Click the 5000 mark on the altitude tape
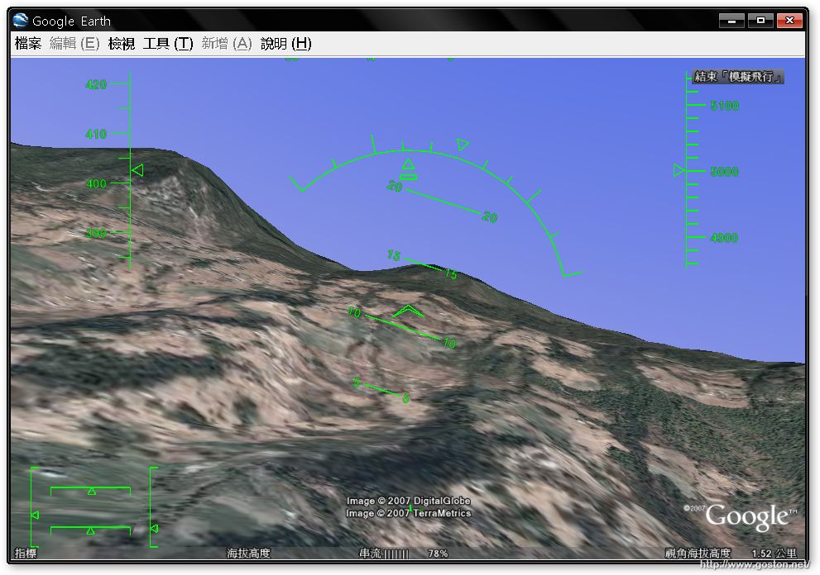 (x=724, y=172)
